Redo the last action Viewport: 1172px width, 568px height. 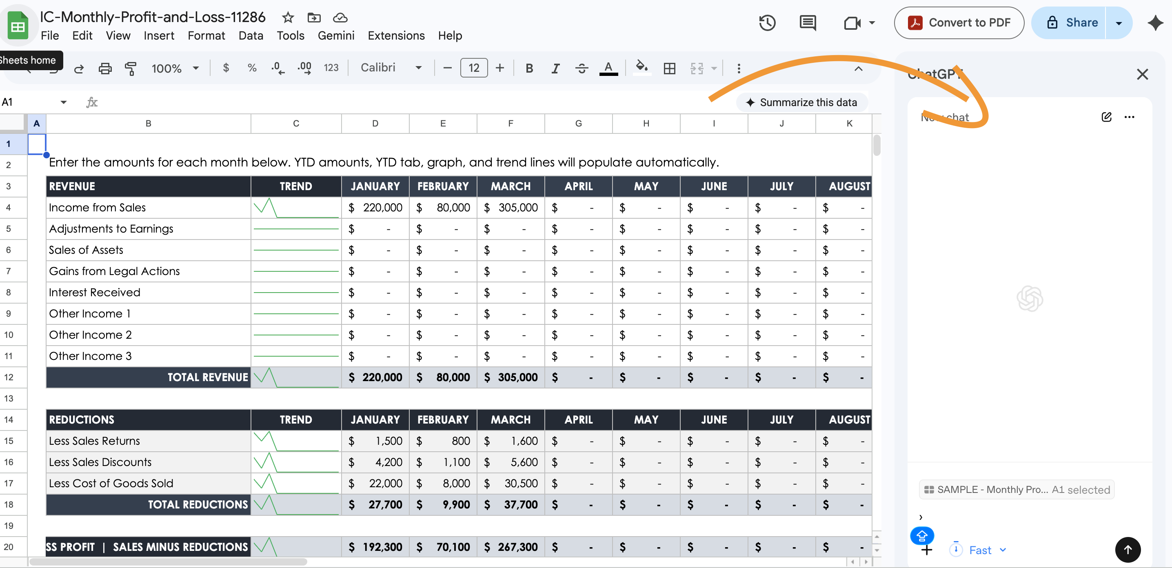(x=79, y=68)
